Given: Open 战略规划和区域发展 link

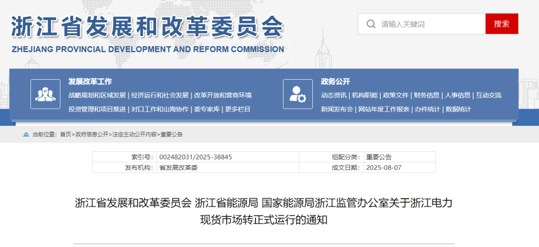Looking at the screenshot, I should tap(97, 95).
